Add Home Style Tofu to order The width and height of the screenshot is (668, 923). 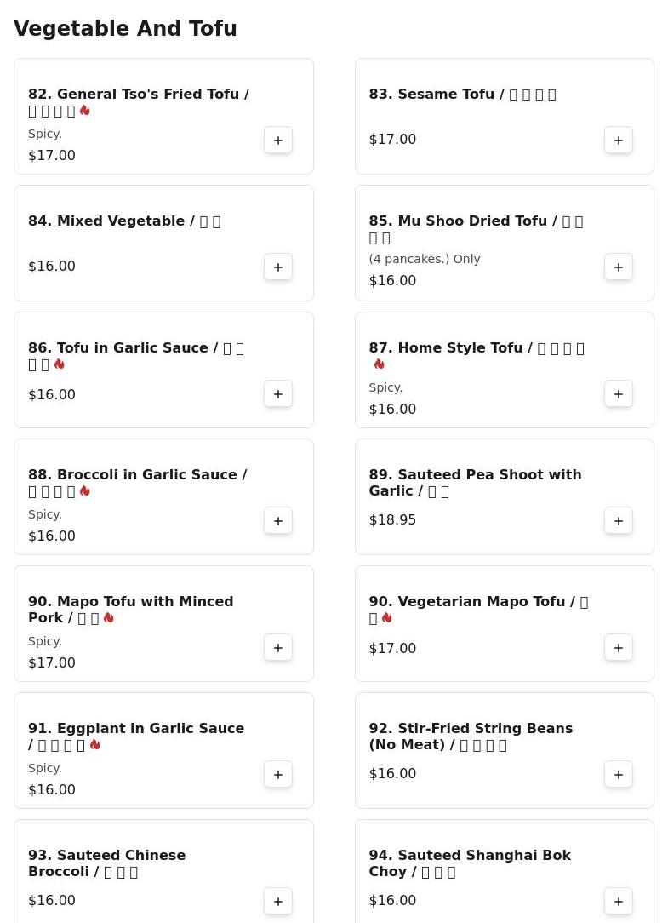pos(619,394)
